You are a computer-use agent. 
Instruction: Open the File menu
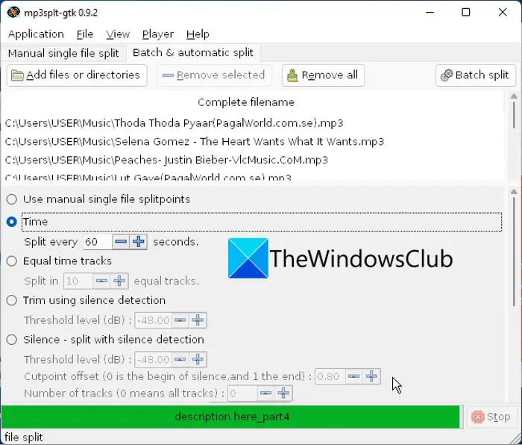pyautogui.click(x=85, y=34)
